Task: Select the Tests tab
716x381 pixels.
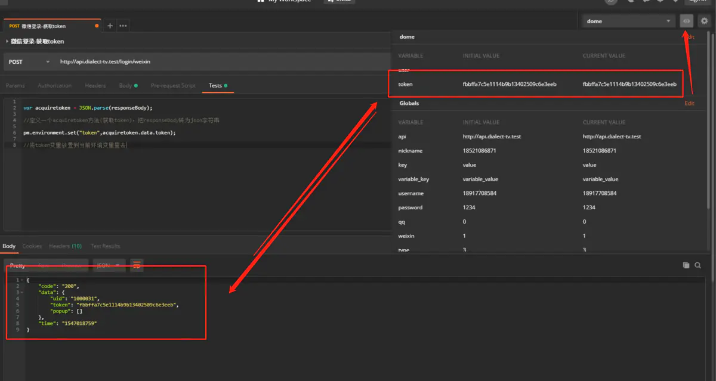Action: point(218,86)
